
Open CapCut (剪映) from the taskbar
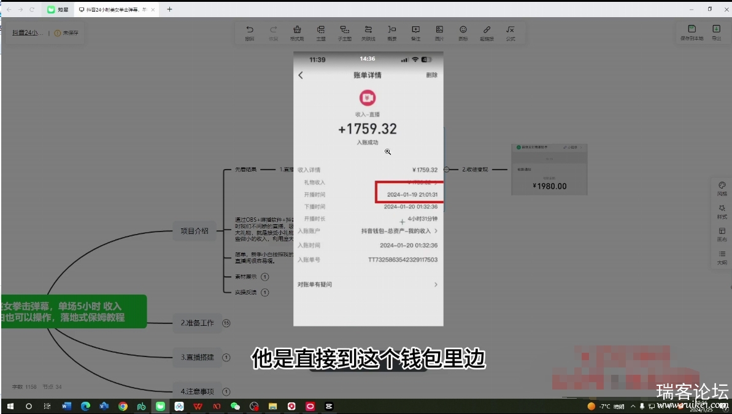[329, 406]
